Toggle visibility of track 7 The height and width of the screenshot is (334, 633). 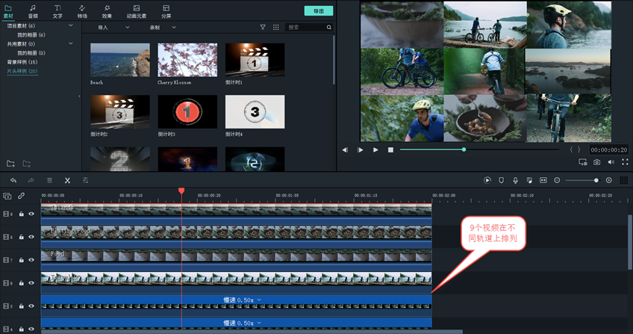tap(31, 260)
